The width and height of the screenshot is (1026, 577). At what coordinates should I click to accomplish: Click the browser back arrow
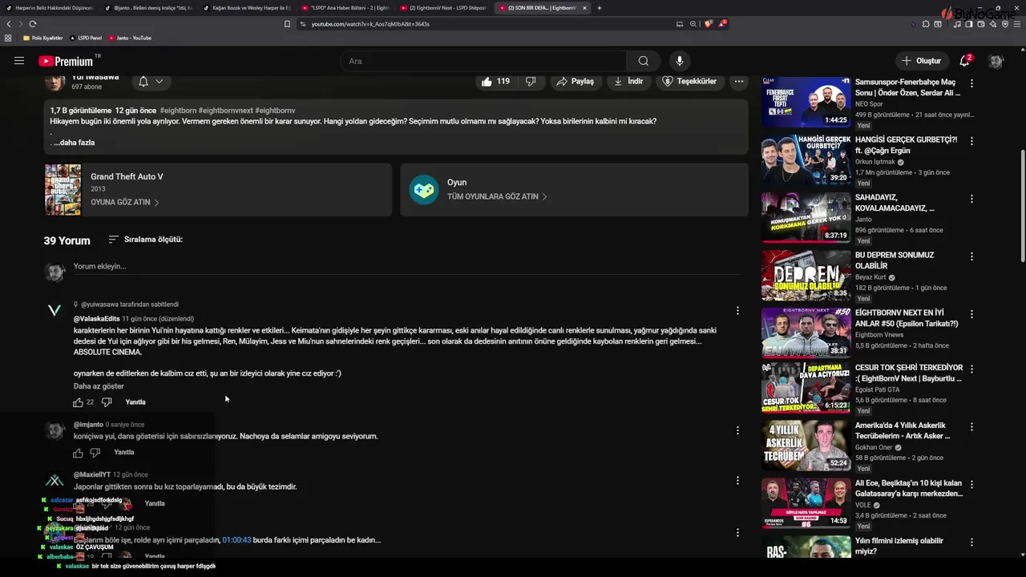(x=10, y=24)
